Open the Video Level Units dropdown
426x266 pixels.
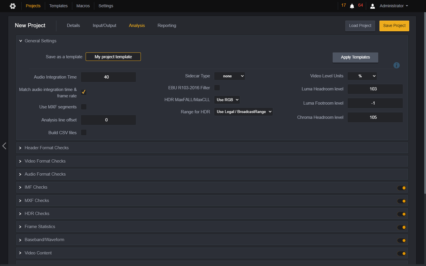click(x=362, y=76)
